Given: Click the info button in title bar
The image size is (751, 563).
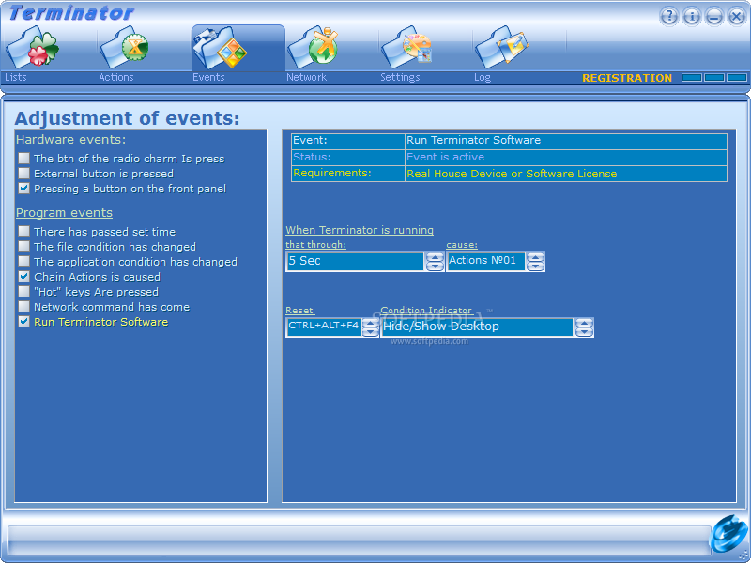Looking at the screenshot, I should click(x=692, y=16).
